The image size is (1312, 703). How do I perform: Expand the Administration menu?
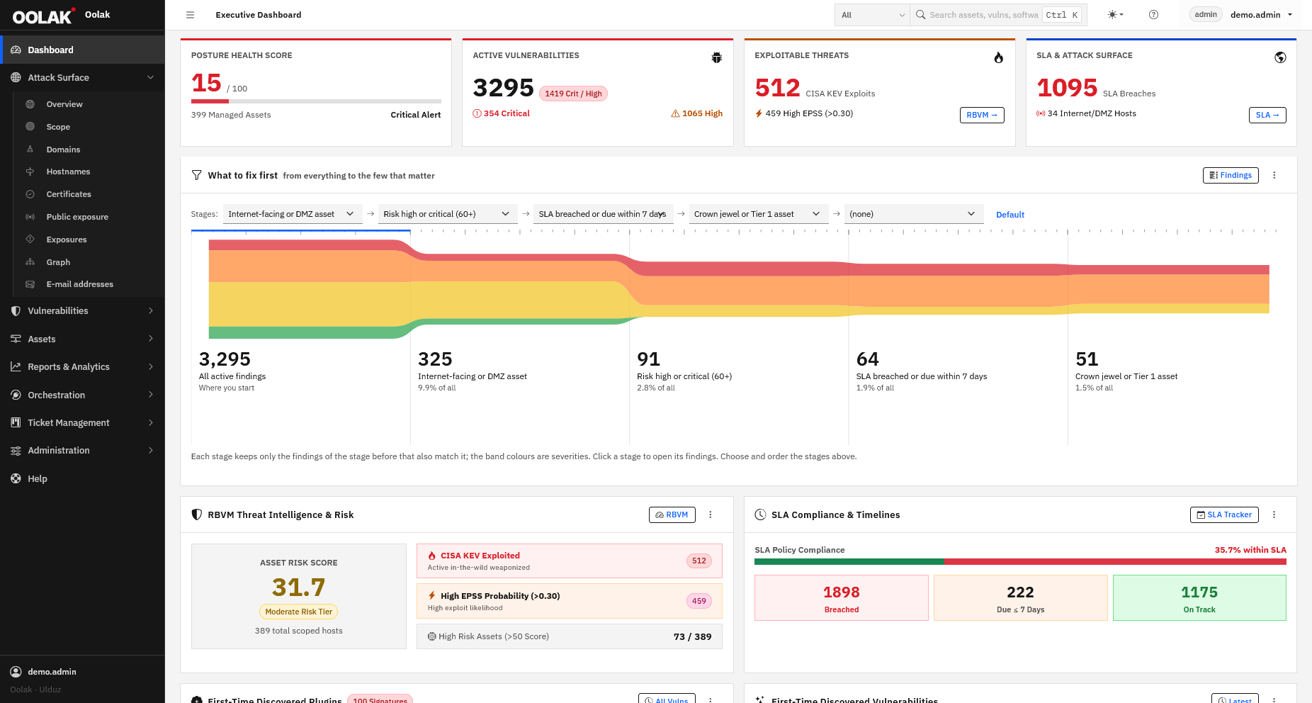[x=82, y=450]
